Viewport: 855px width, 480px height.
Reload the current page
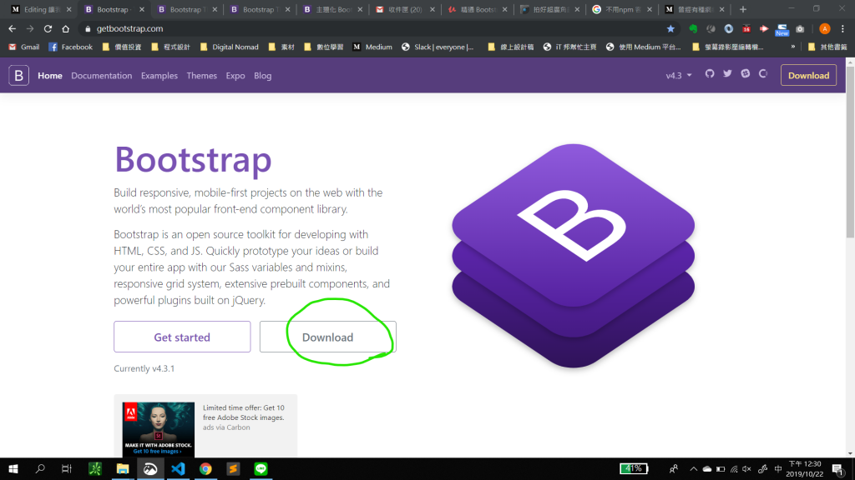click(48, 29)
